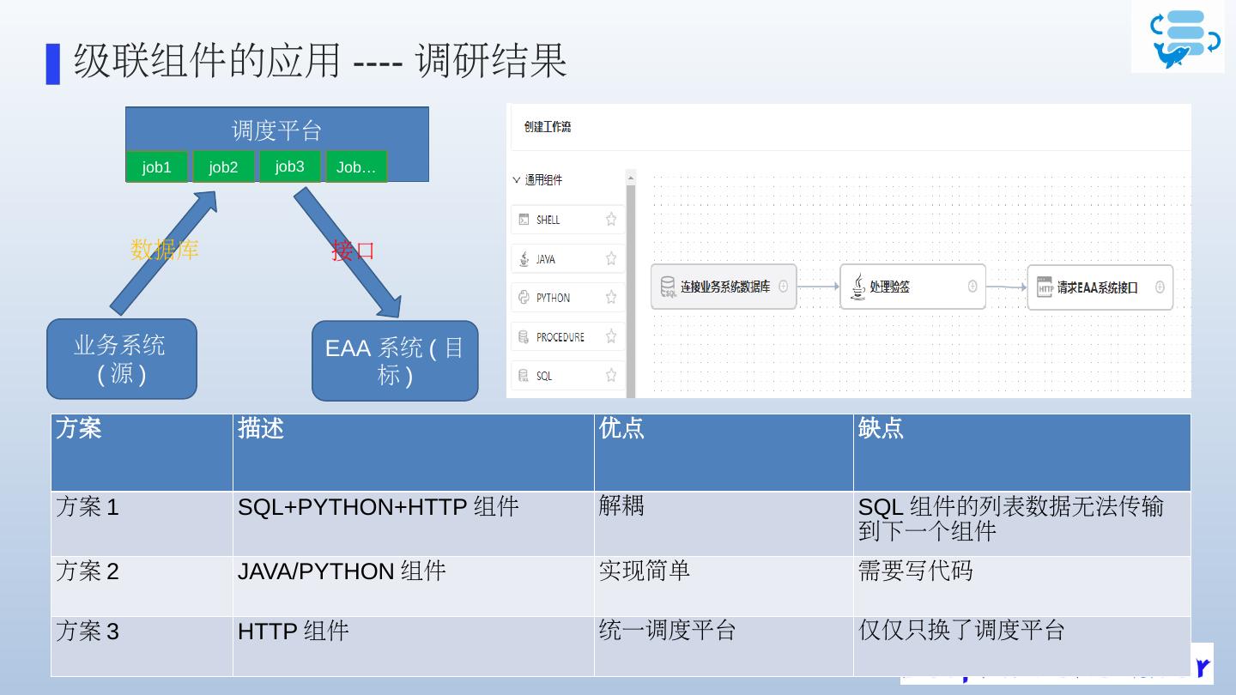Select the PYTHON component icon
Image resolution: width=1236 pixels, height=695 pixels.
tap(524, 298)
